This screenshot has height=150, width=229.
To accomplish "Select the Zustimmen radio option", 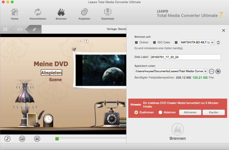I will point(136,112).
